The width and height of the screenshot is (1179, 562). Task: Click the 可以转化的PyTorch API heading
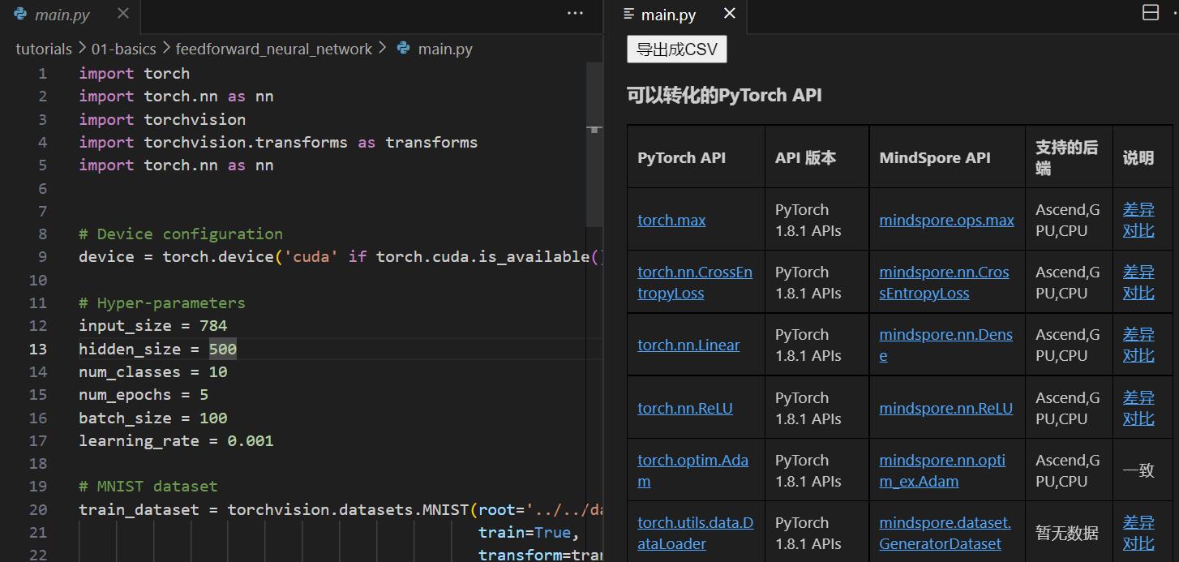click(724, 95)
